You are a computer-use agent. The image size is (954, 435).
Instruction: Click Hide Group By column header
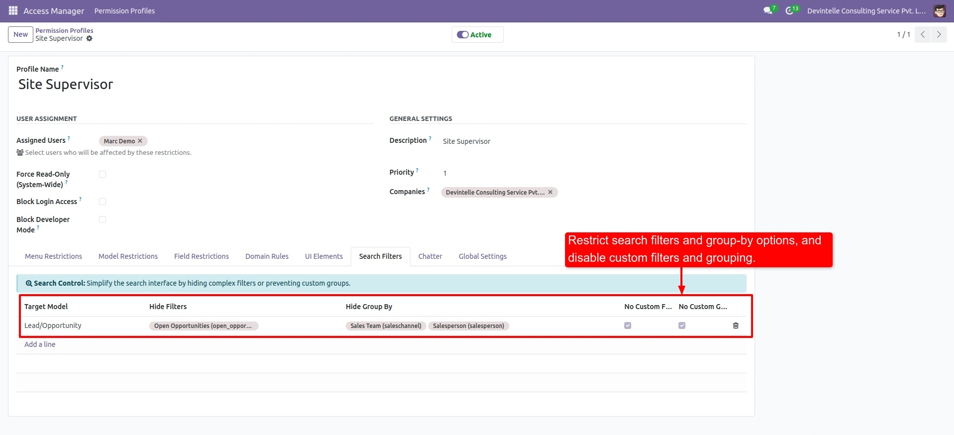click(369, 307)
